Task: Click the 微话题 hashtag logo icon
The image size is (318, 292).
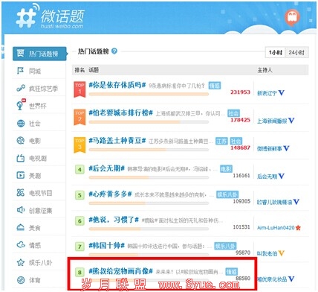Action: click(27, 16)
